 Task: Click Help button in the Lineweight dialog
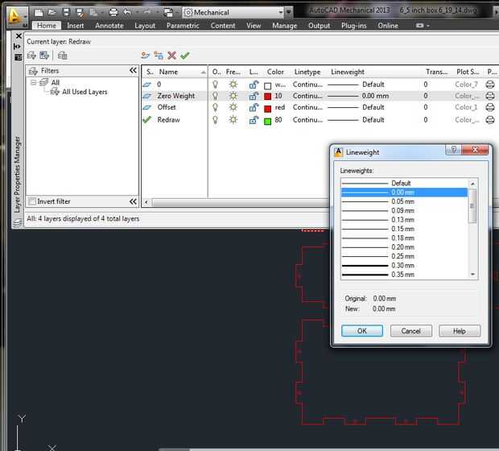[460, 331]
